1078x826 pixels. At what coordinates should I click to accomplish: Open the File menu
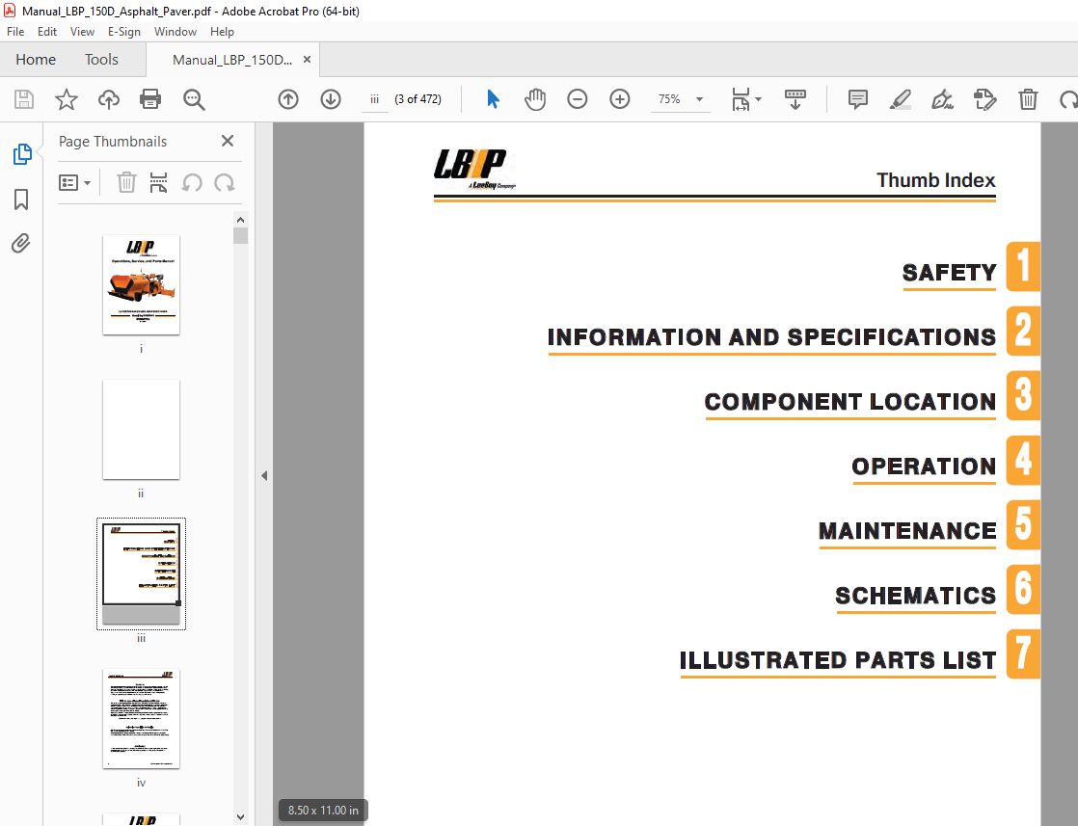15,32
